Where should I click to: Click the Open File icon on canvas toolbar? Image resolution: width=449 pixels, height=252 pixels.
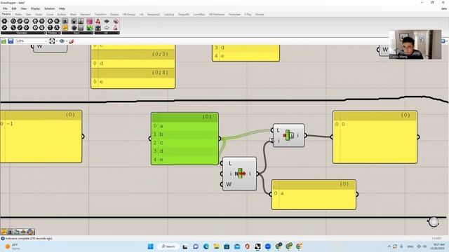pos(4,41)
